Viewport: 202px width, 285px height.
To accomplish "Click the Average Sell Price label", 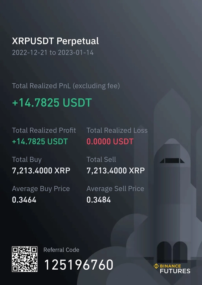I will (115, 189).
